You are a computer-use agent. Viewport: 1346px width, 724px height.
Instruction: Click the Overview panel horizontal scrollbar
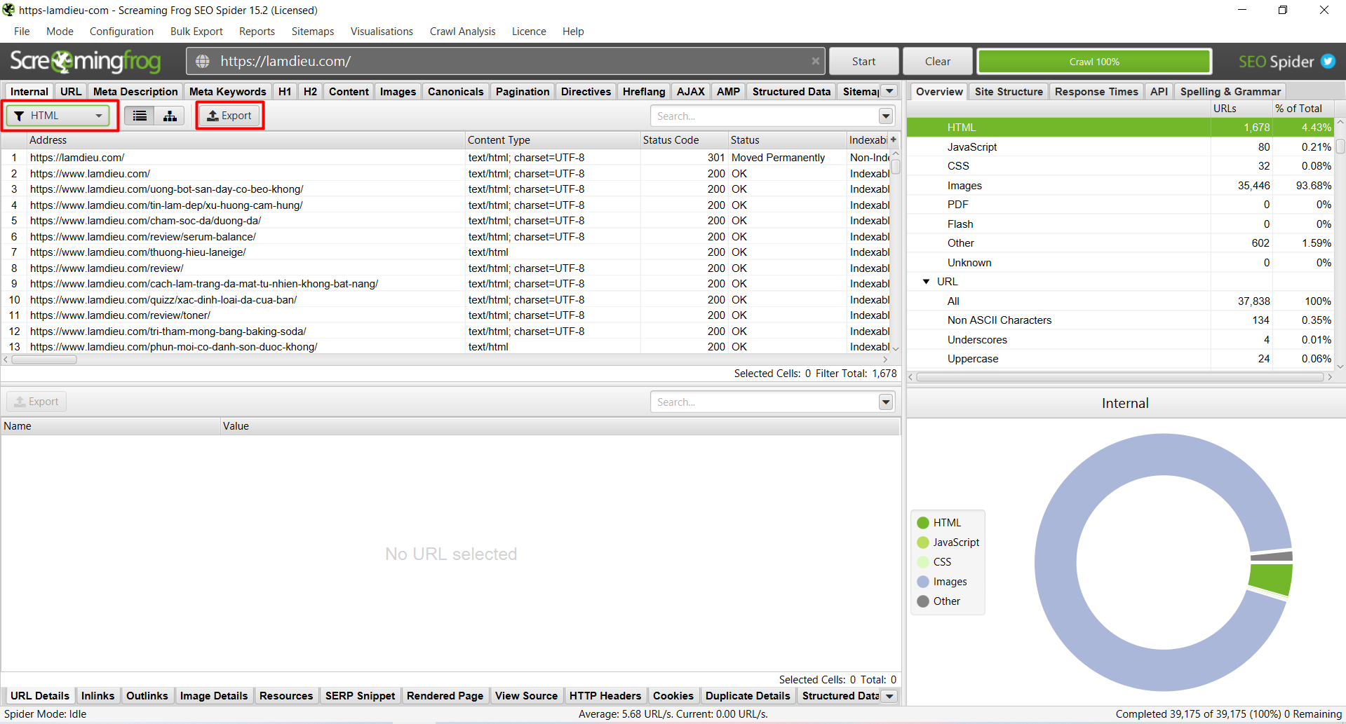click(x=1121, y=377)
